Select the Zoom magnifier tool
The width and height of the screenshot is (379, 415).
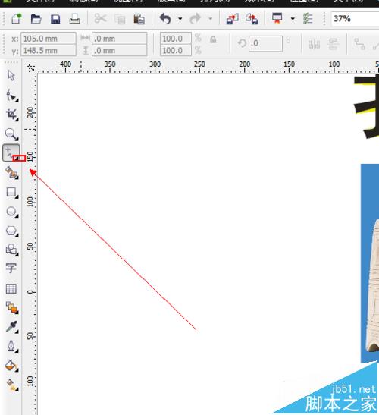pos(11,134)
